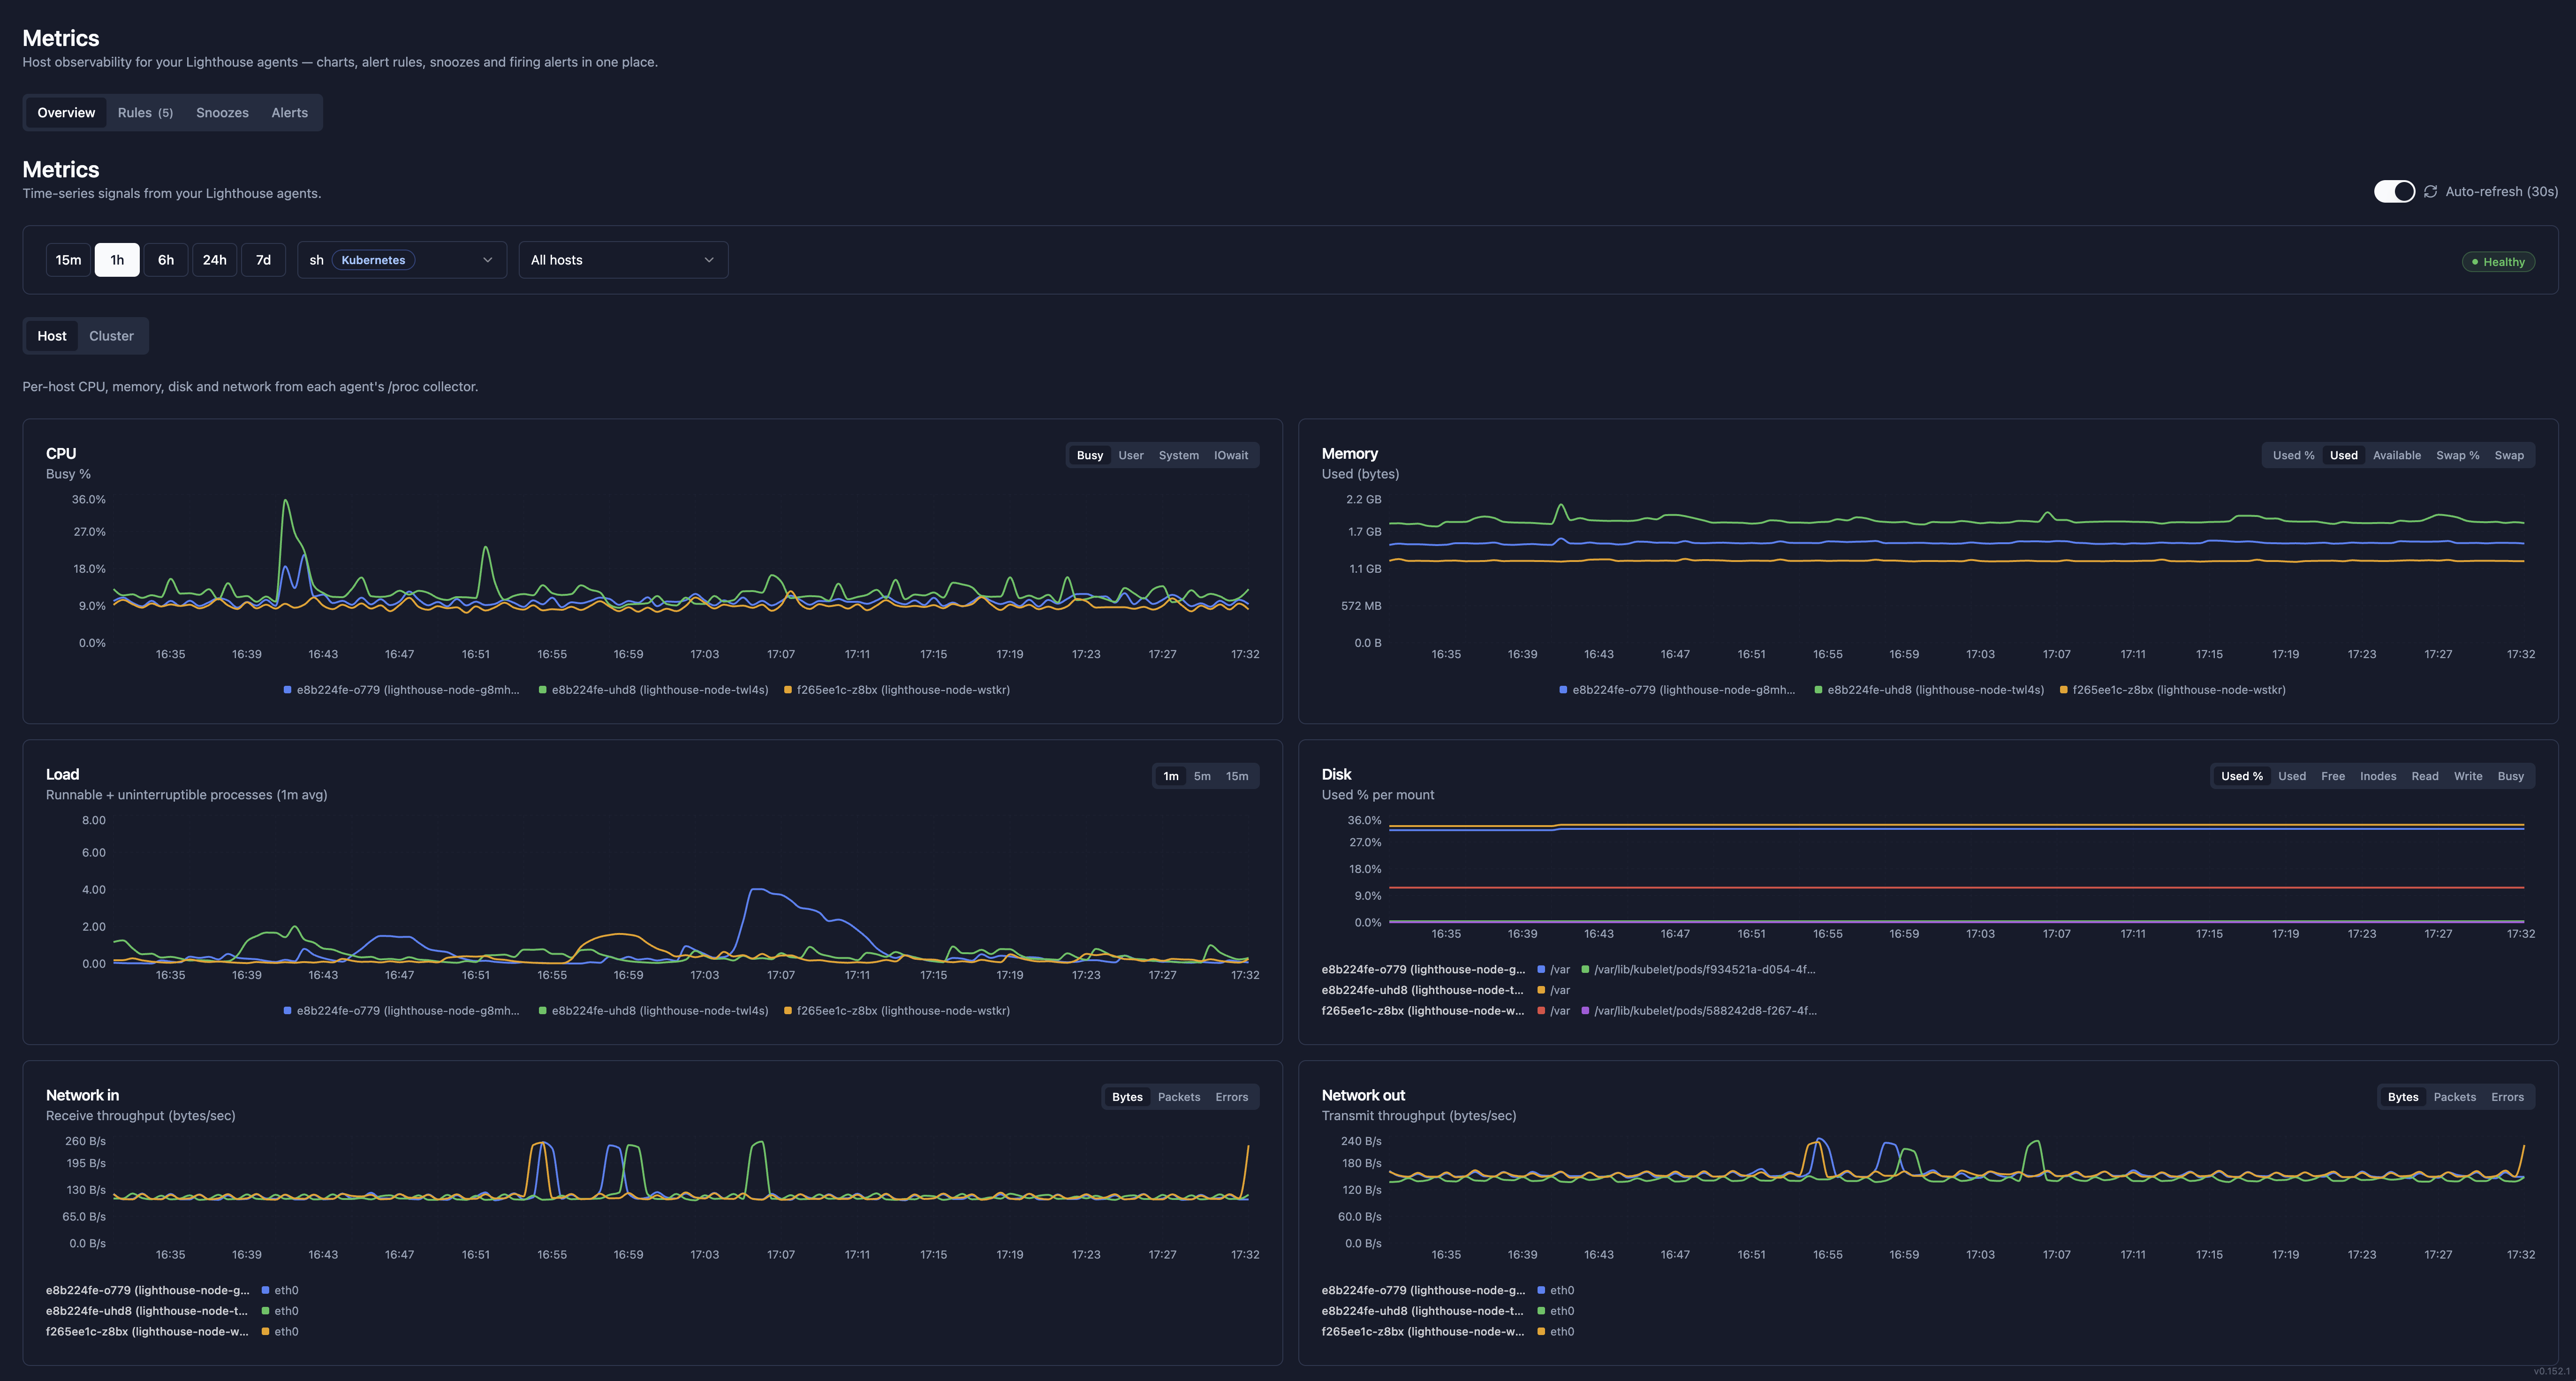Switch Network out chart to Packets

pyautogui.click(x=2455, y=1097)
